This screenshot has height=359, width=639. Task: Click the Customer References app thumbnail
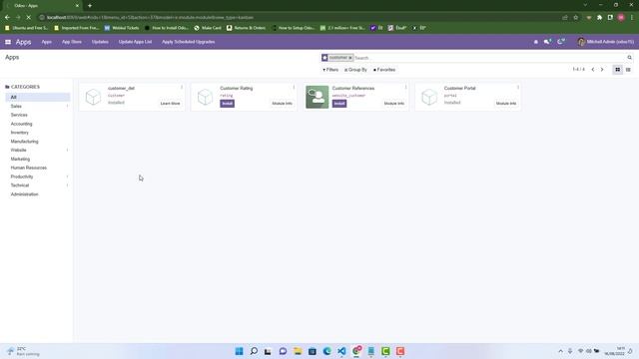tap(318, 97)
